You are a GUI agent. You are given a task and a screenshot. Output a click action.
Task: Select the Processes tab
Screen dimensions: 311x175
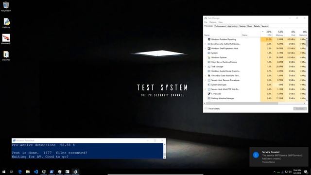tap(208, 26)
